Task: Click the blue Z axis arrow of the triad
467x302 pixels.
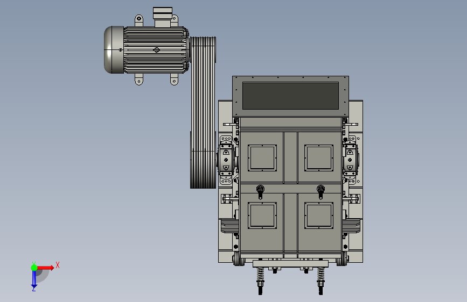Action: (34, 279)
